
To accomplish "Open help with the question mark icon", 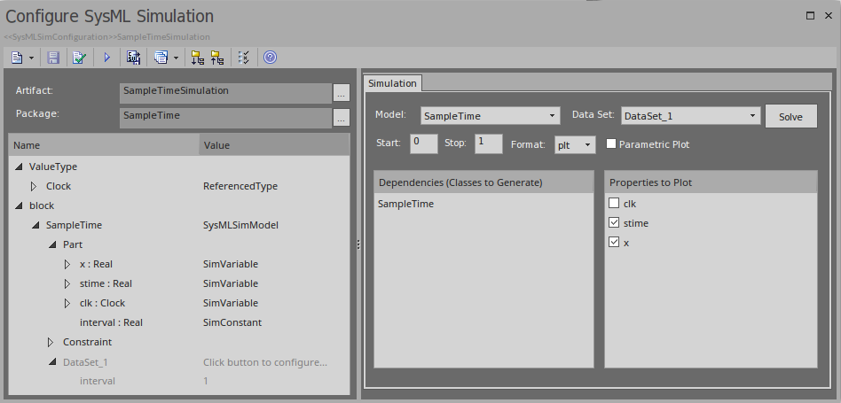I will coord(270,58).
